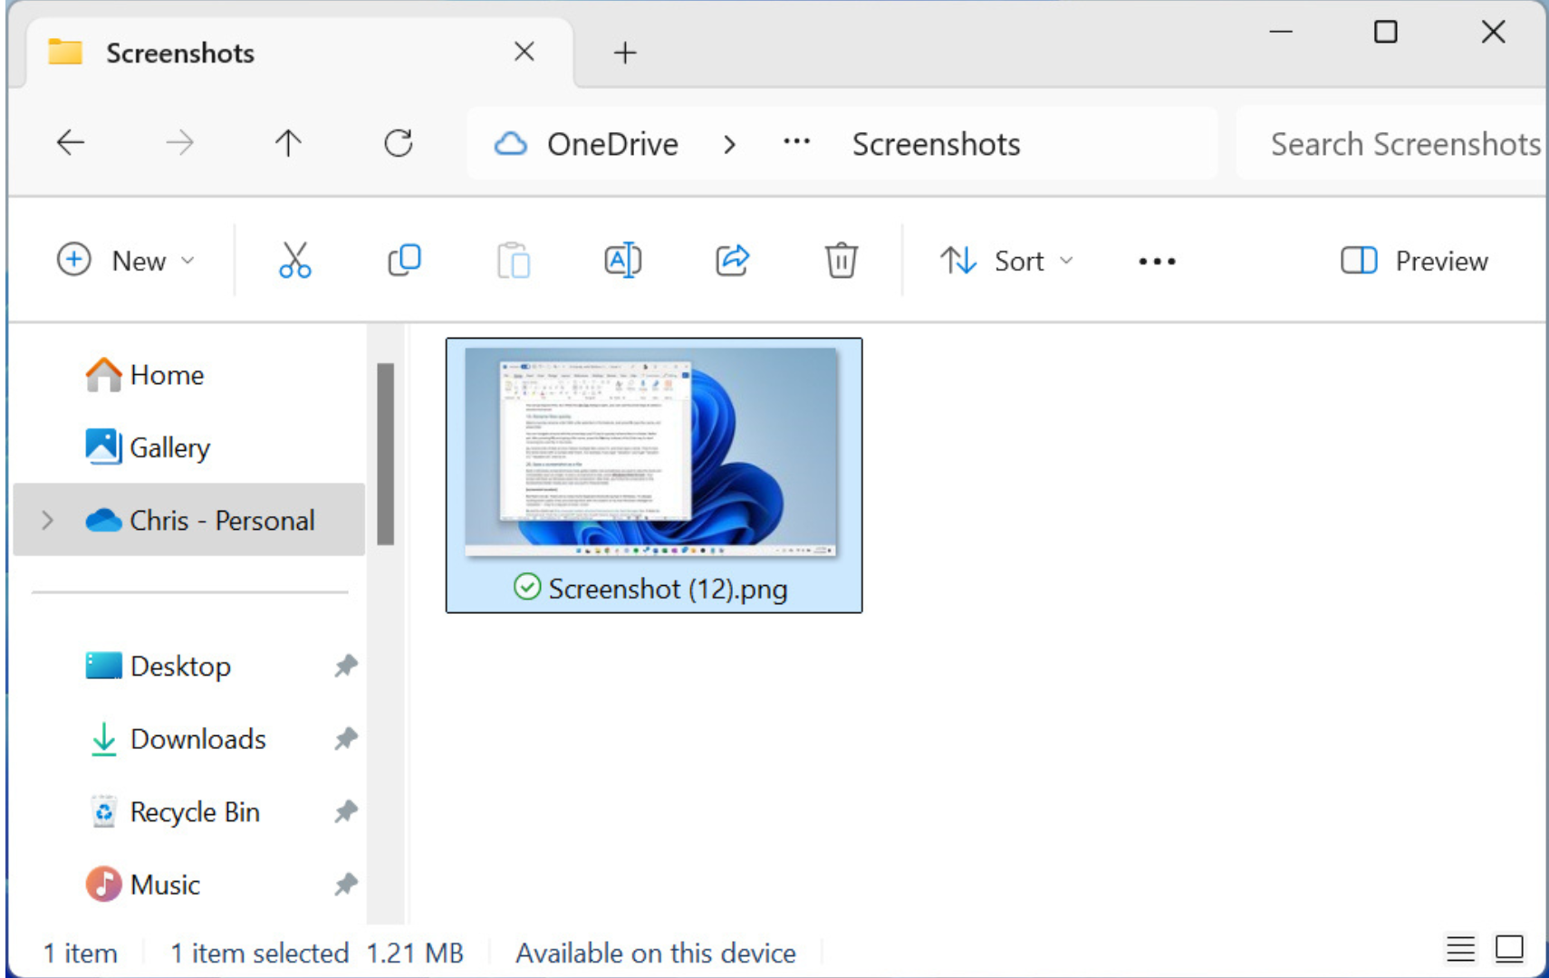Image resolution: width=1549 pixels, height=978 pixels.
Task: Delete the file using the trash icon
Action: [841, 261]
